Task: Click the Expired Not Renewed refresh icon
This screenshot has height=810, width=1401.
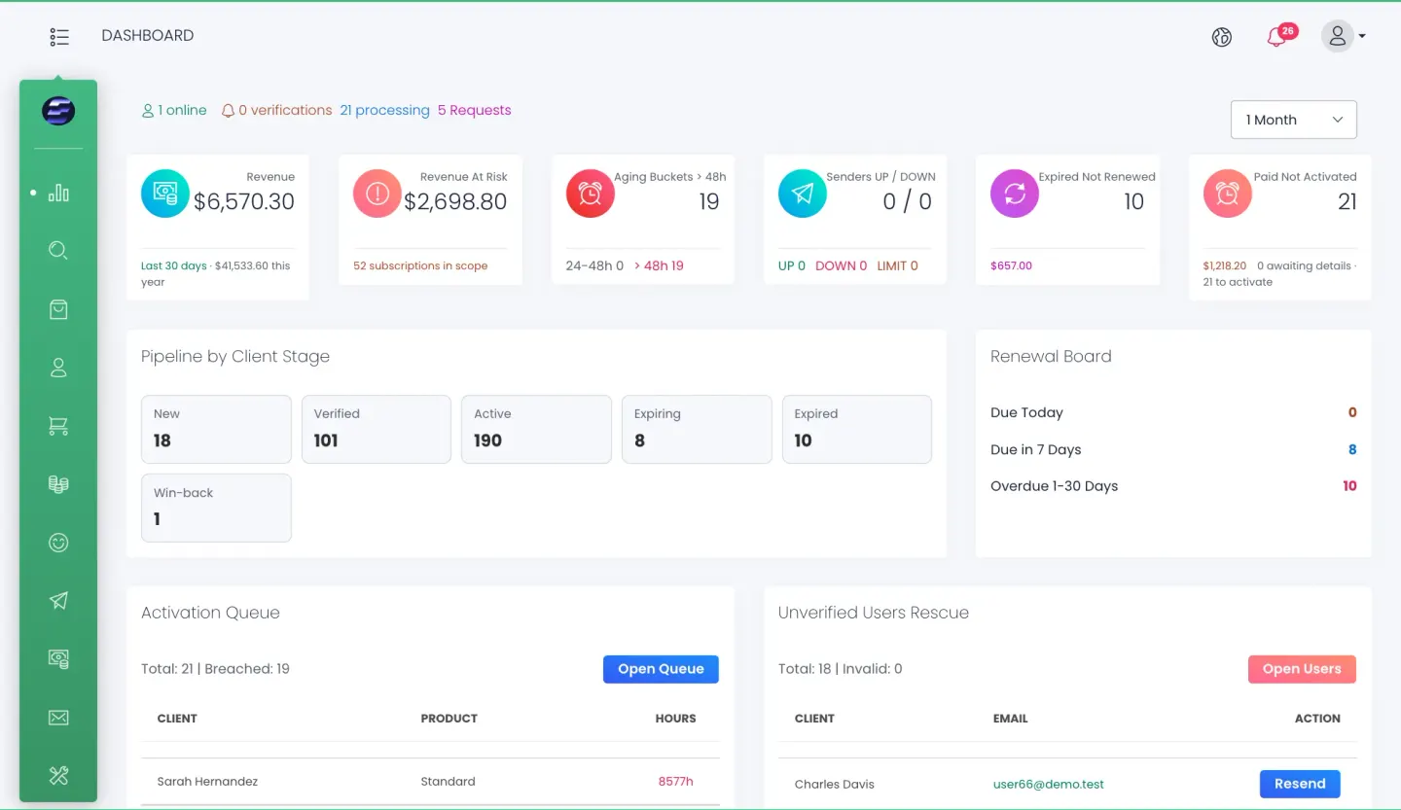Action: point(1015,194)
